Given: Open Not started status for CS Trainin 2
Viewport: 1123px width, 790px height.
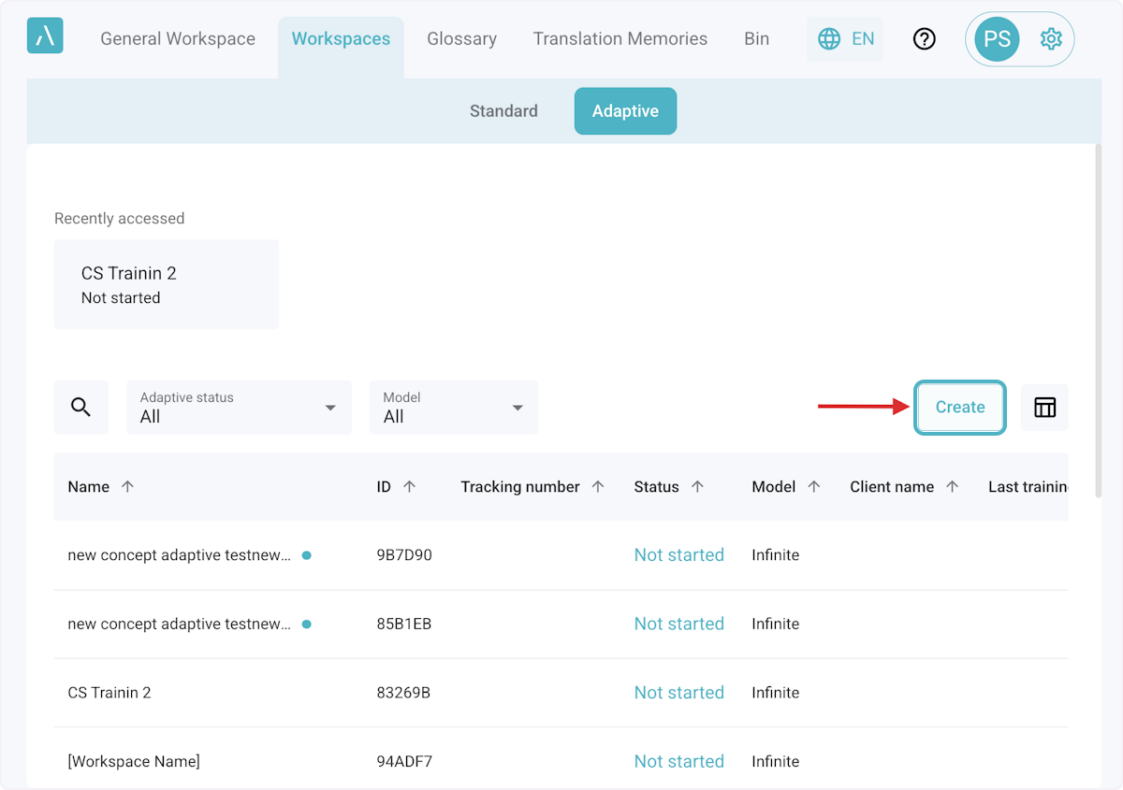Looking at the screenshot, I should pos(678,693).
